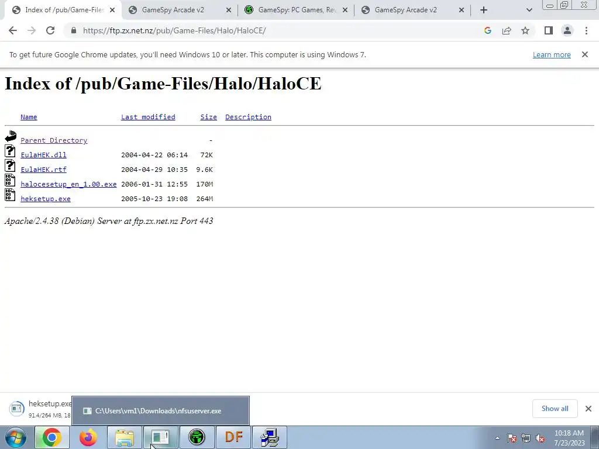Screen dimensions: 599x449
Task: Share this page using share icon
Action: click(507, 30)
